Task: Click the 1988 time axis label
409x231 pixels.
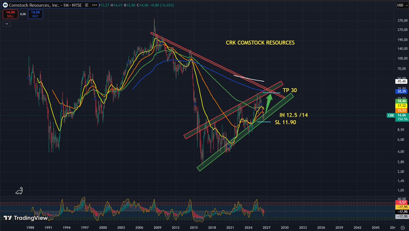Action: click(x=30, y=227)
